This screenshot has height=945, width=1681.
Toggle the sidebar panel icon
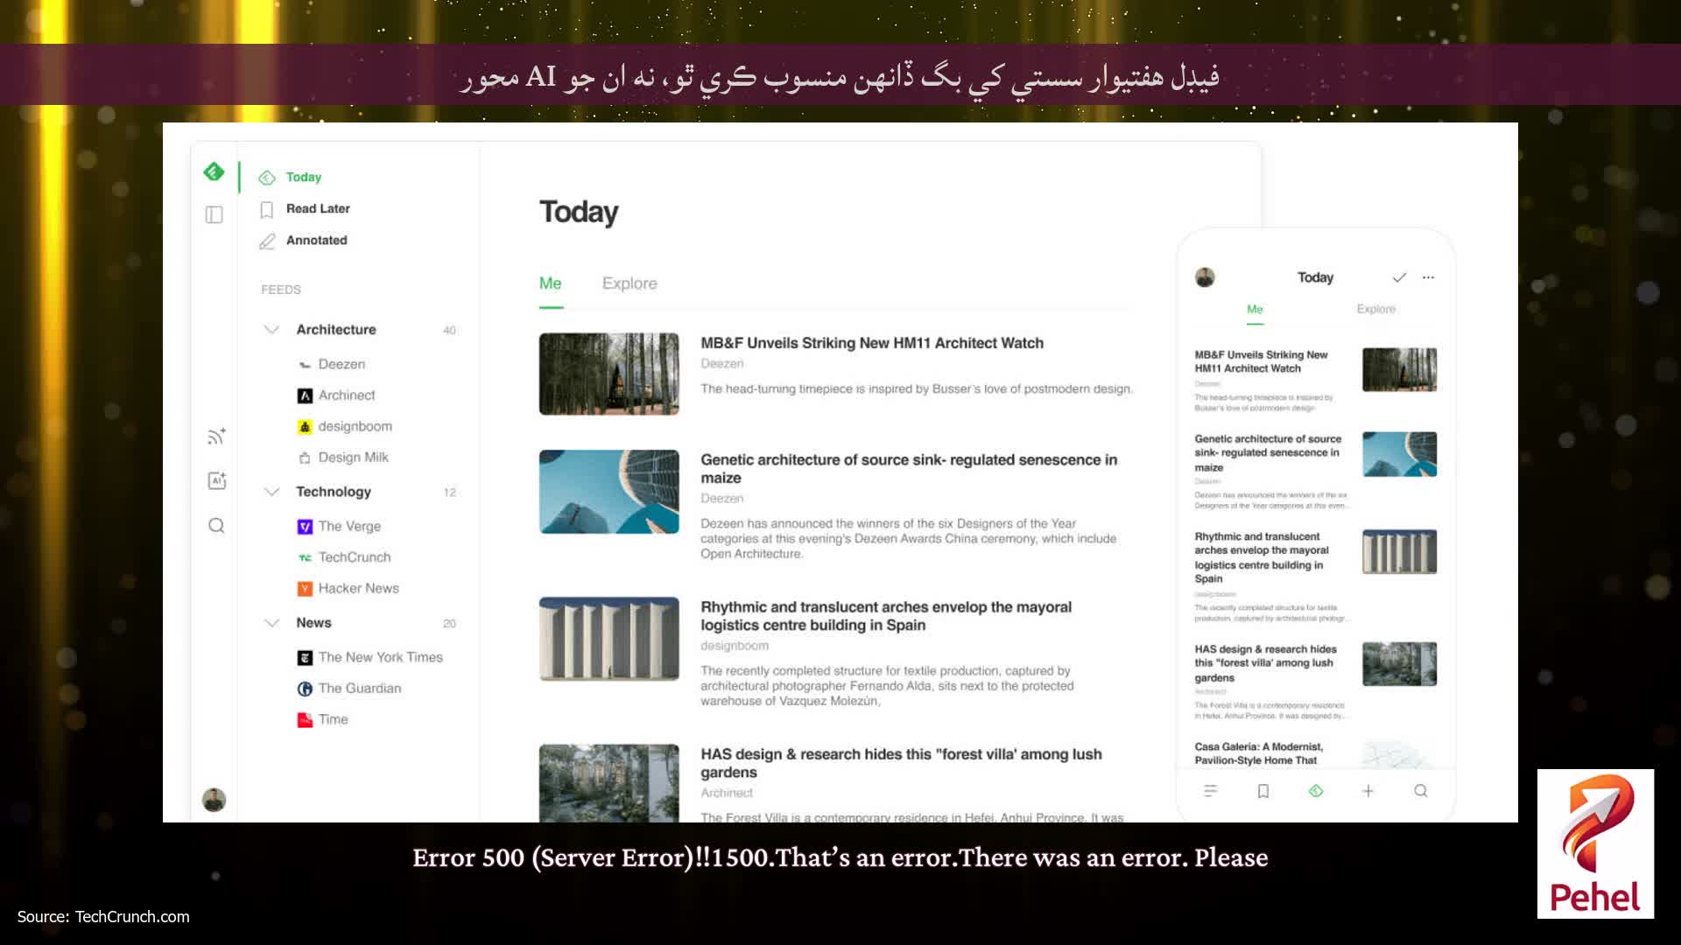point(214,214)
